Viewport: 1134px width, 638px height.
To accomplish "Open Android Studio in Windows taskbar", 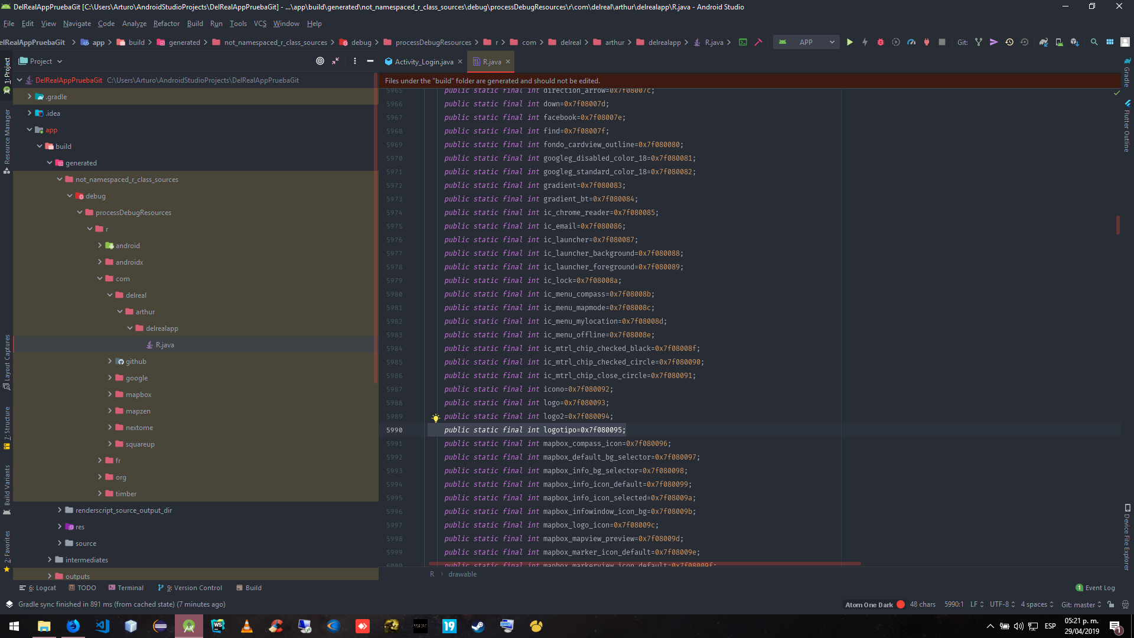I will [189, 626].
